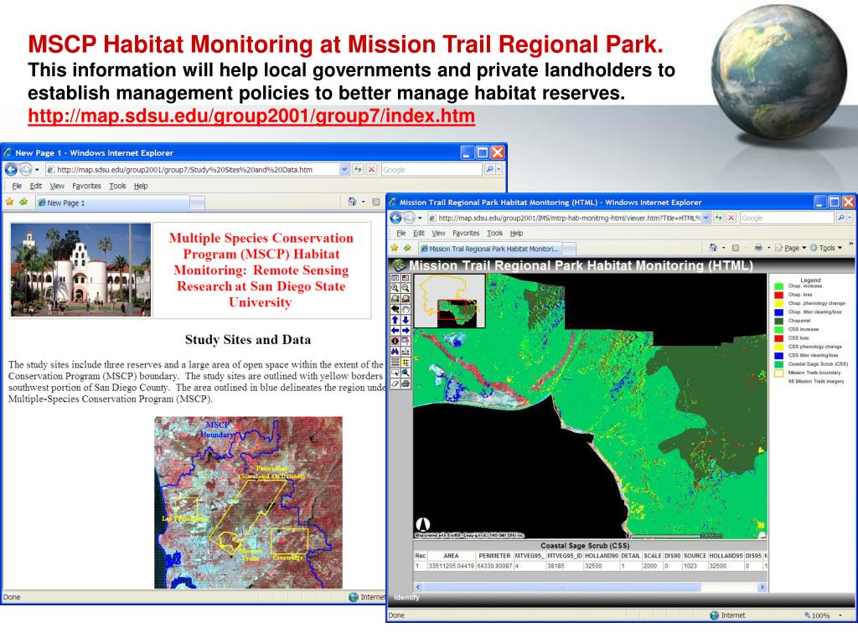The height and width of the screenshot is (643, 858).
Task: Select the Buffer tool with yellow icon
Action: point(406,362)
